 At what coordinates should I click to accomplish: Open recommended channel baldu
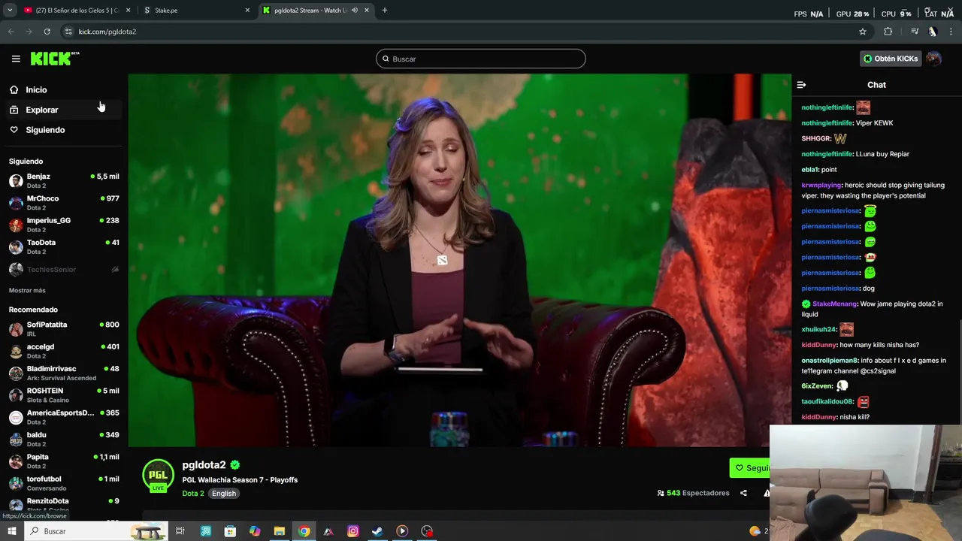point(64,439)
